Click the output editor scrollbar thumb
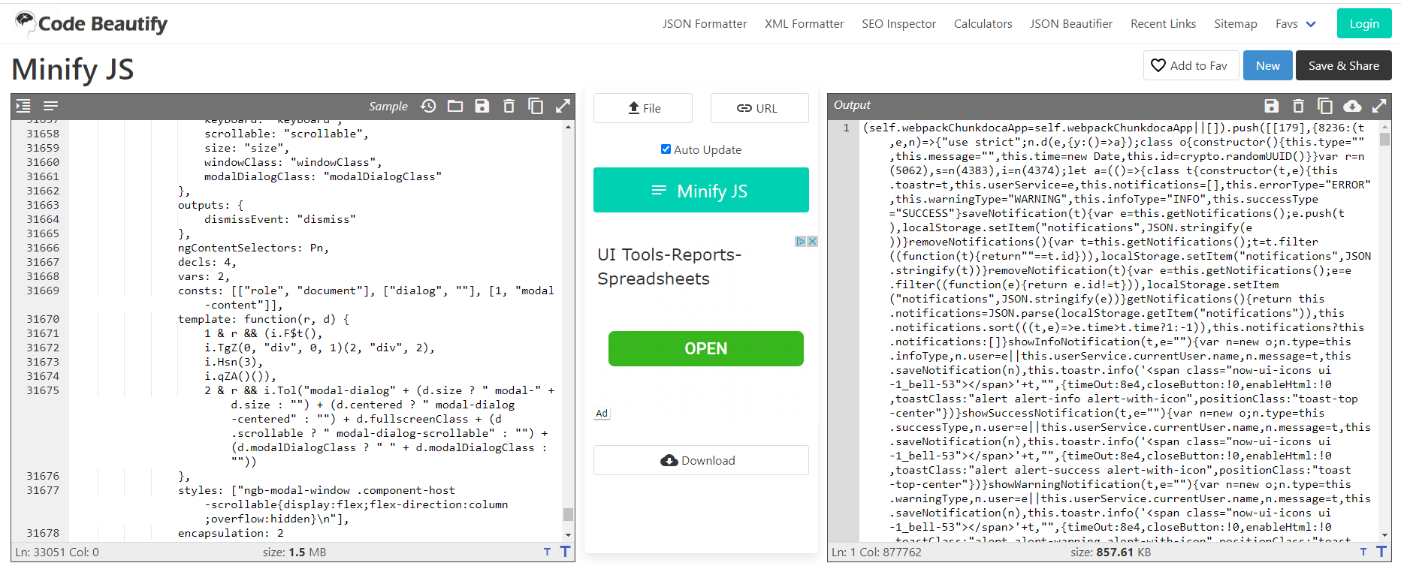This screenshot has width=1401, height=566. tap(1384, 140)
